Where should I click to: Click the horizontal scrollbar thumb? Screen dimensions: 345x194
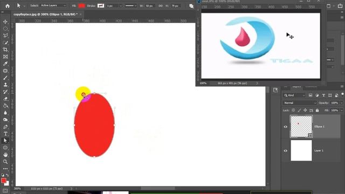pos(158,189)
